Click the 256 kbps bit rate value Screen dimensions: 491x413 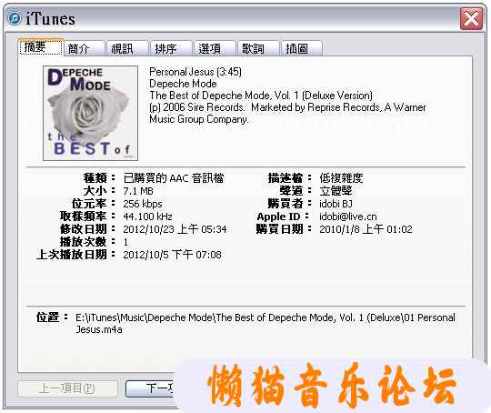coord(143,204)
